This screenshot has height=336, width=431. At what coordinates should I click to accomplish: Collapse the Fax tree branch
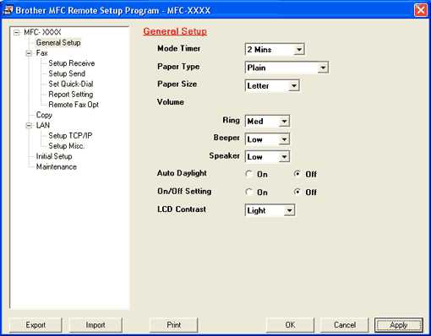click(29, 53)
